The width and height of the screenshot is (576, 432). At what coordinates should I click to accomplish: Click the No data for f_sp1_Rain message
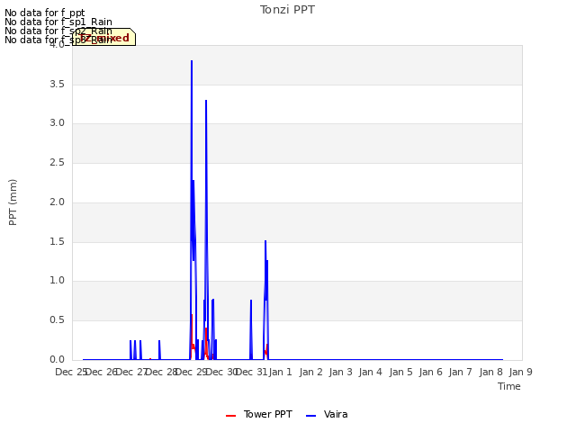58,22
